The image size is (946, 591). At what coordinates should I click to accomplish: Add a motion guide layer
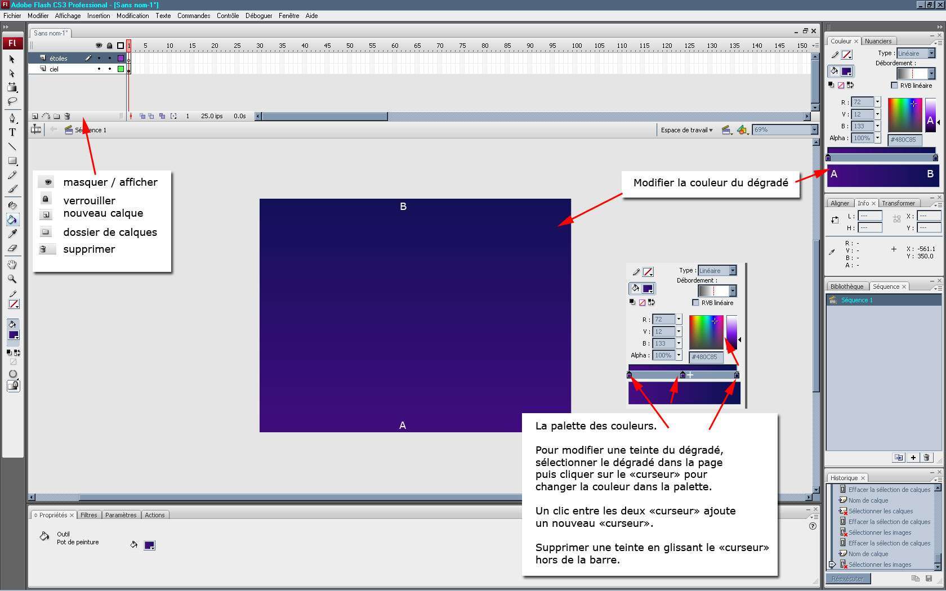pyautogui.click(x=46, y=116)
